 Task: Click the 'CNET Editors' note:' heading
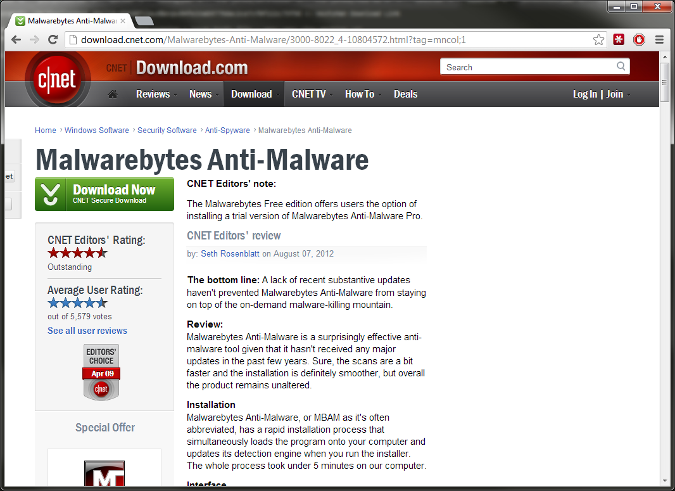pyautogui.click(x=232, y=184)
